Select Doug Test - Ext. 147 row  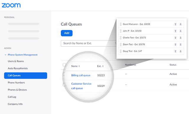[x=151, y=51]
